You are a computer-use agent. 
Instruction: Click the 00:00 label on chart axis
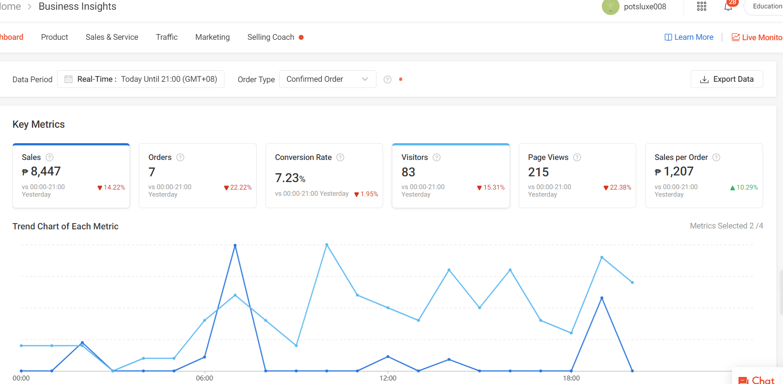tap(21, 378)
